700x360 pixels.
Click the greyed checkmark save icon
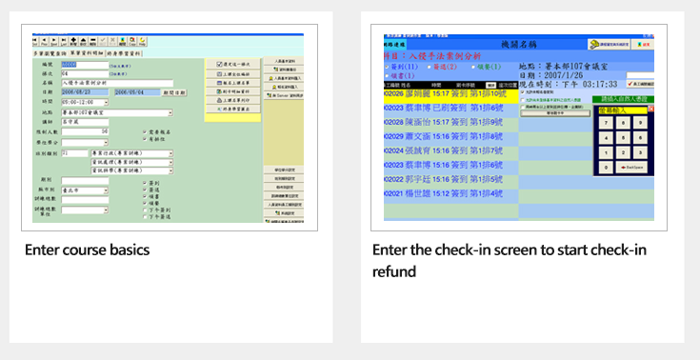tap(103, 42)
